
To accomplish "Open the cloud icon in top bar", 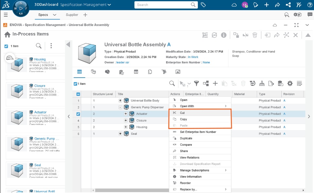I will point(234,5).
